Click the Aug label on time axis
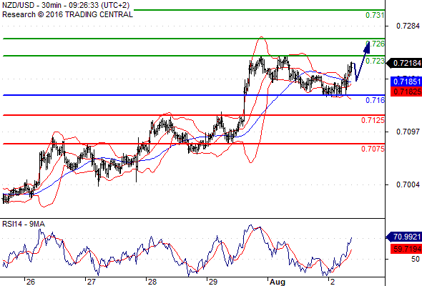The width and height of the screenshot is (422, 286). click(278, 282)
